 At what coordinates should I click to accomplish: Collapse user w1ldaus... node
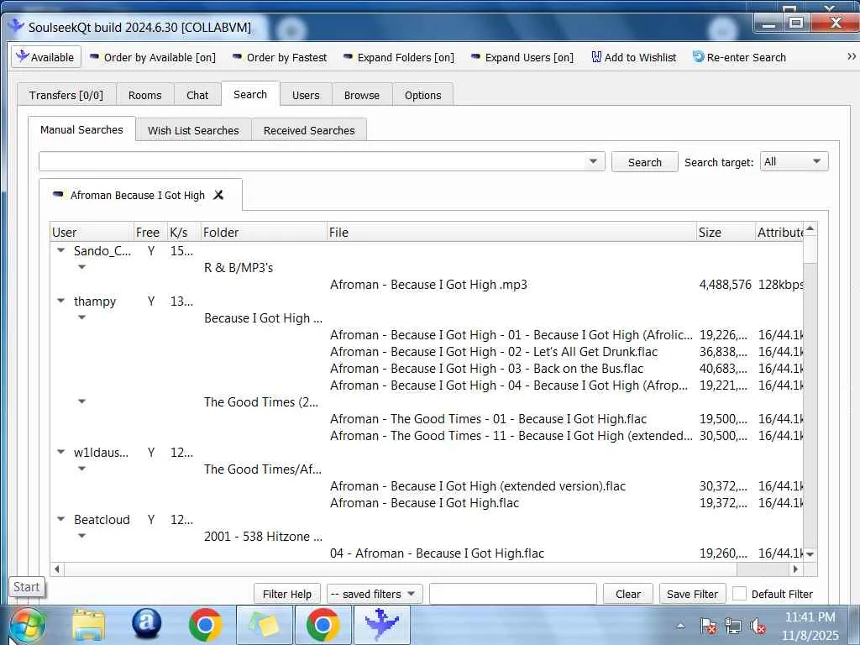click(60, 452)
